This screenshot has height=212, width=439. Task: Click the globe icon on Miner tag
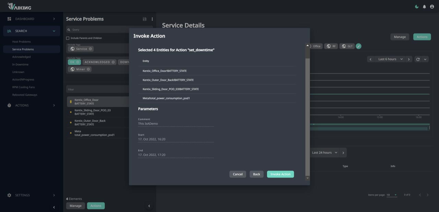click(x=72, y=69)
